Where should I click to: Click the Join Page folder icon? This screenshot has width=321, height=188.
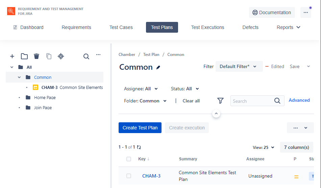click(28, 107)
